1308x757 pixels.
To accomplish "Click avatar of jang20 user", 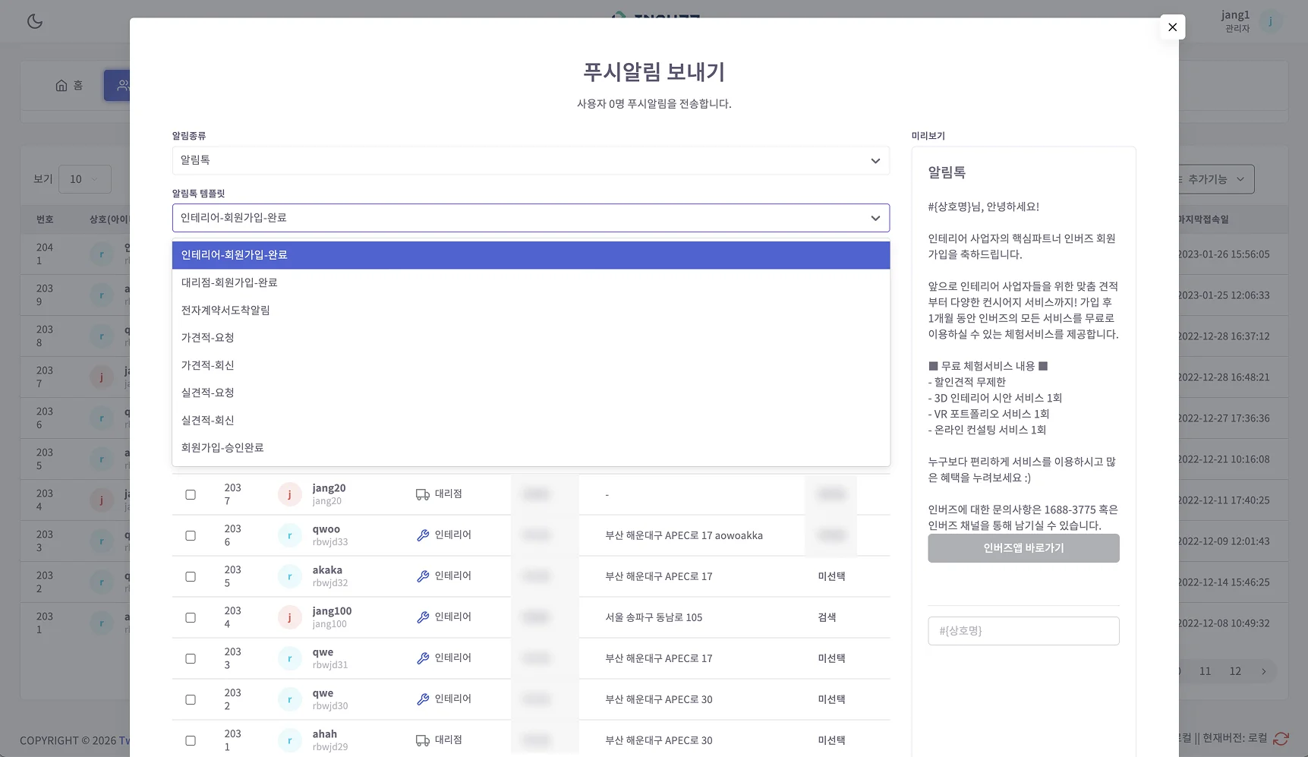I will coord(289,494).
